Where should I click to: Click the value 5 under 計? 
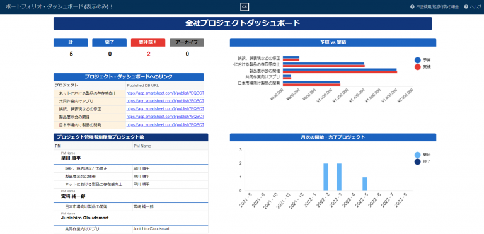pyautogui.click(x=71, y=54)
